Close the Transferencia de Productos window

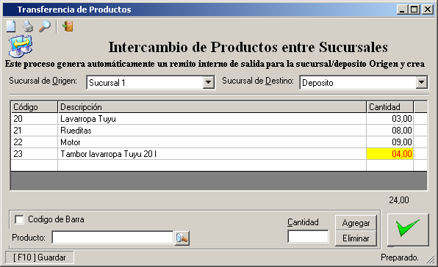428,10
